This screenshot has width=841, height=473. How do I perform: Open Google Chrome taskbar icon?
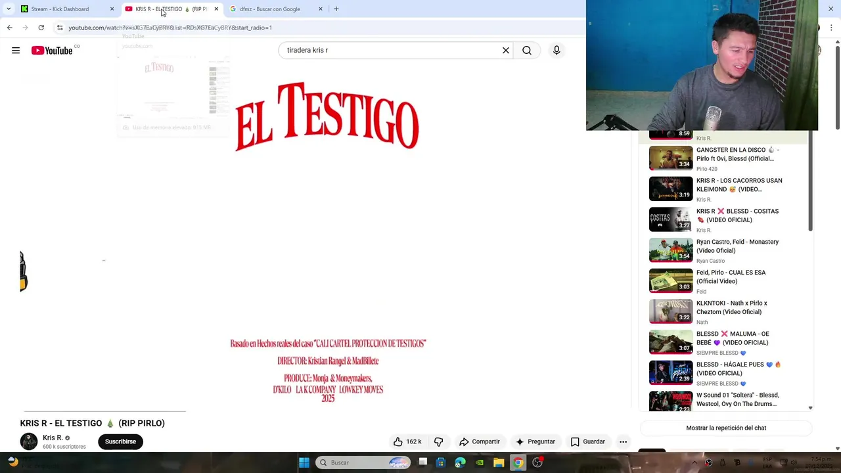click(518, 462)
